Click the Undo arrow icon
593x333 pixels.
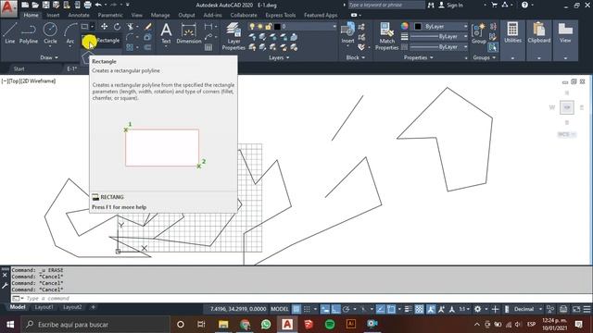coord(98,5)
